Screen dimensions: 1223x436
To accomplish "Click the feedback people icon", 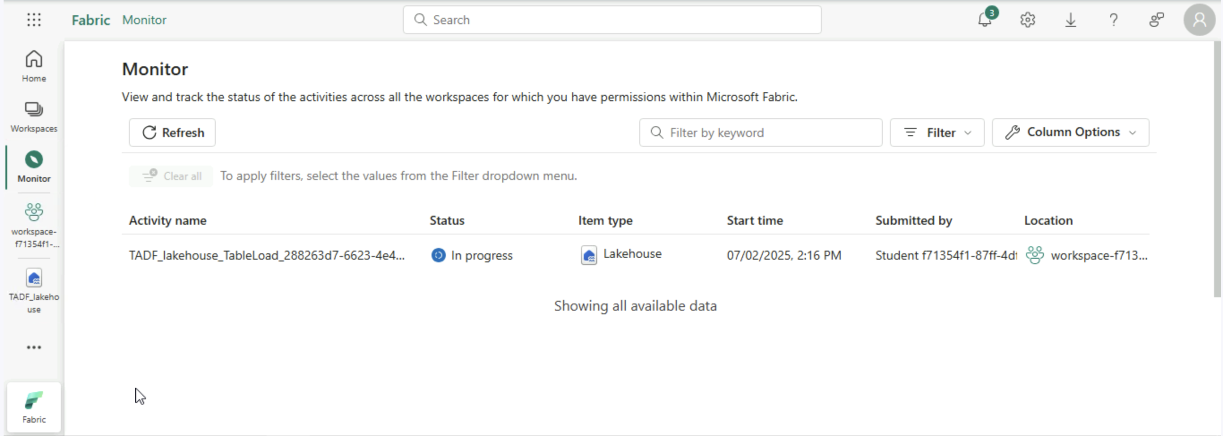I will tap(1157, 20).
